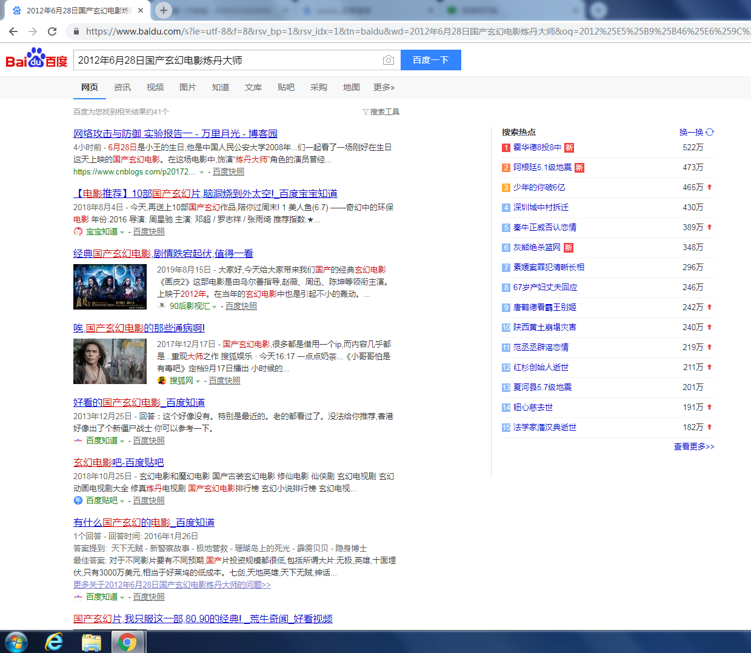Open Internet Explorer from the taskbar
Screen dimensions: 751x653
click(55, 641)
